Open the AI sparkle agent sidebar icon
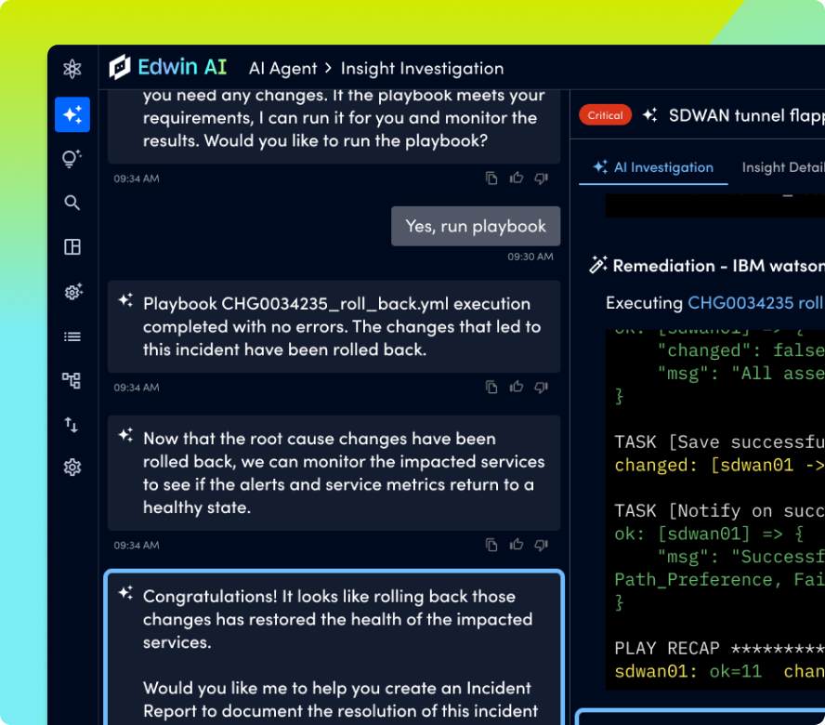Screen dimensions: 825x725 point(72,114)
